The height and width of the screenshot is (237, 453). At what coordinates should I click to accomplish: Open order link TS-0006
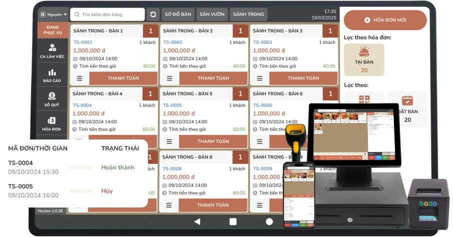263,105
